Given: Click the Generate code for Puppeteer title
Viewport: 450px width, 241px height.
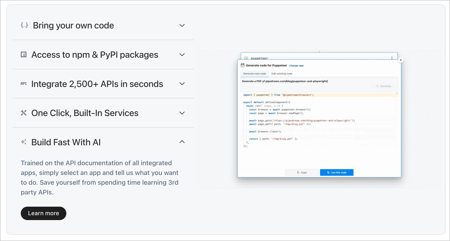Looking at the screenshot, I should click(x=266, y=65).
